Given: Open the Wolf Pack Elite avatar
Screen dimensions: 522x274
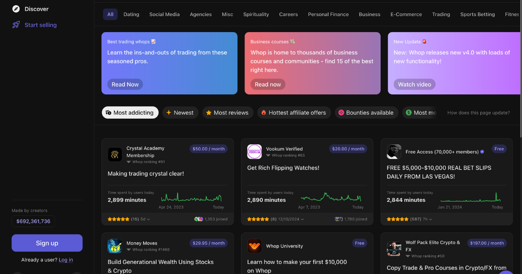Looking at the screenshot, I should [x=394, y=249].
